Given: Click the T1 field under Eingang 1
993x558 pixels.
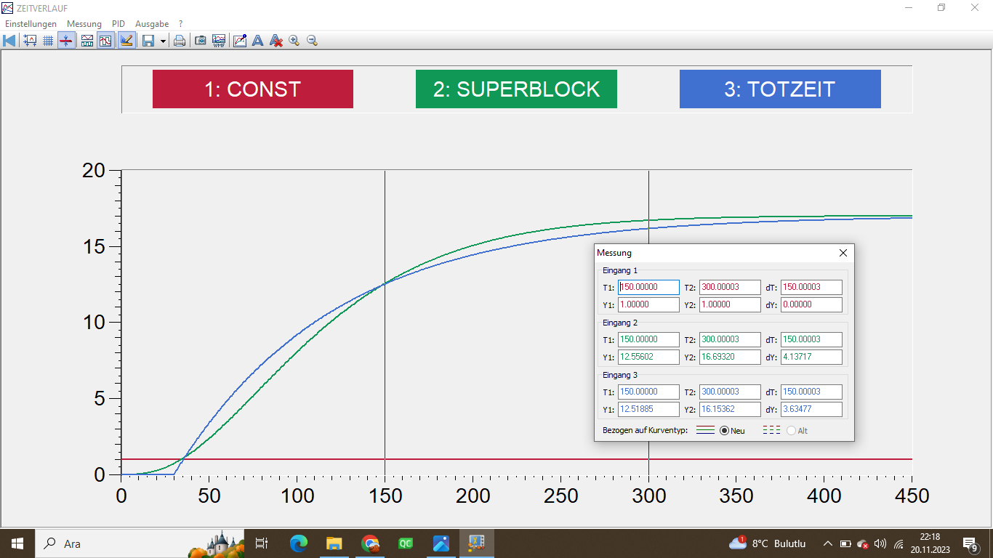Looking at the screenshot, I should pyautogui.click(x=648, y=286).
